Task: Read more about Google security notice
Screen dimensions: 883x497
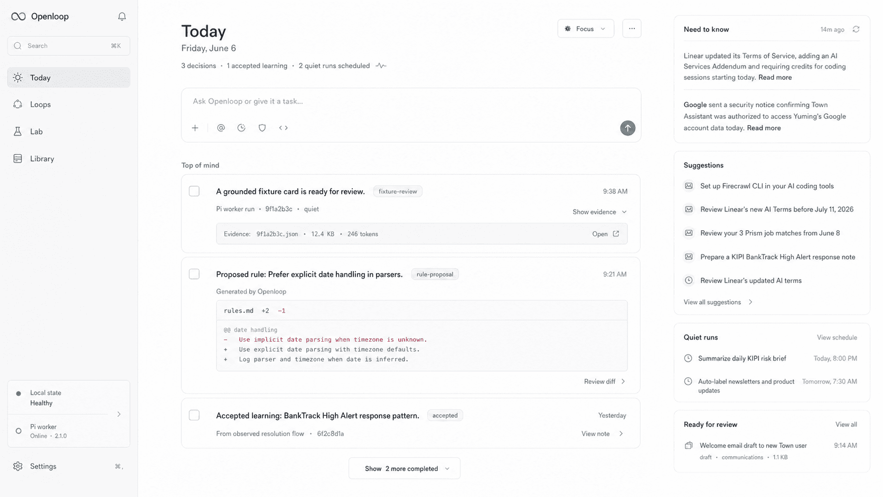Action: click(764, 128)
